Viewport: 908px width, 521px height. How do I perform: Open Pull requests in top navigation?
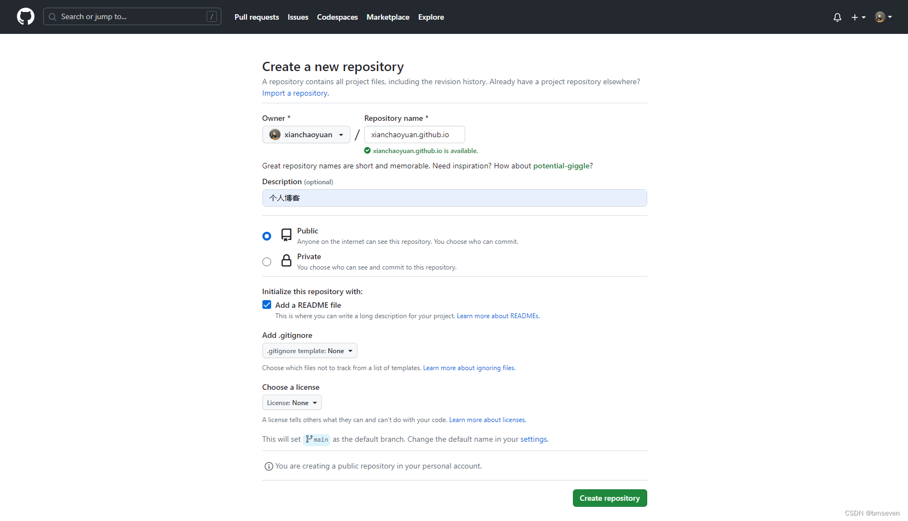click(256, 17)
